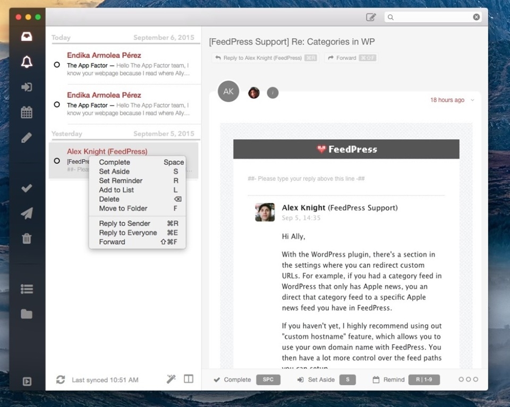Open the three-circles more options icon

469,379
